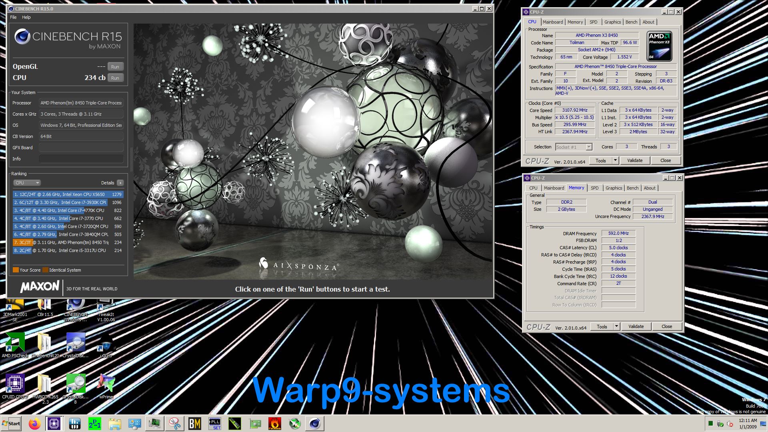768x432 pixels.
Task: Click Tools button in upper CPU-Z
Action: 601,160
